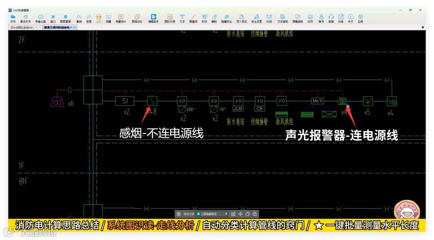Select the SI module symbol in drawing
Image resolution: width=434 pixels, height=240 pixels.
click(x=125, y=101)
